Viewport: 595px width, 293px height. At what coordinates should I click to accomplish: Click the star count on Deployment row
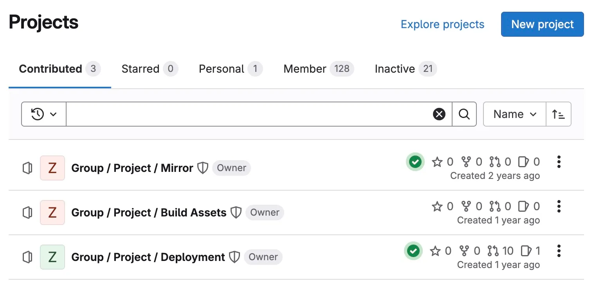(x=441, y=251)
